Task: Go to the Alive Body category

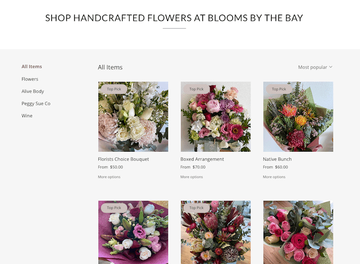Action: (x=33, y=92)
